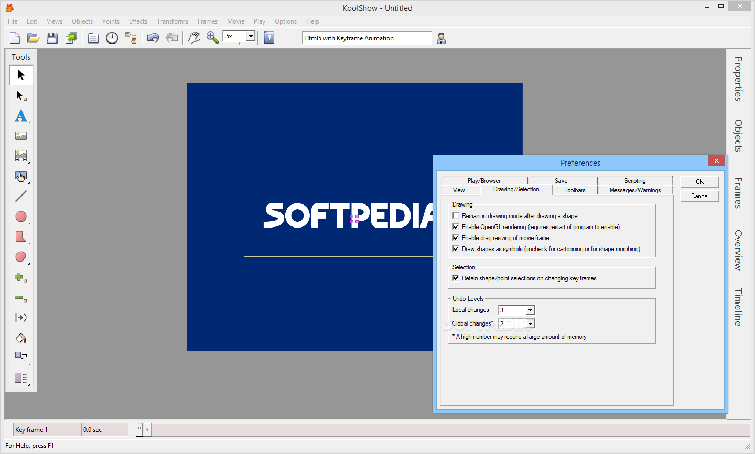The height and width of the screenshot is (454, 755).
Task: Open the Transforms menu
Action: click(x=172, y=21)
